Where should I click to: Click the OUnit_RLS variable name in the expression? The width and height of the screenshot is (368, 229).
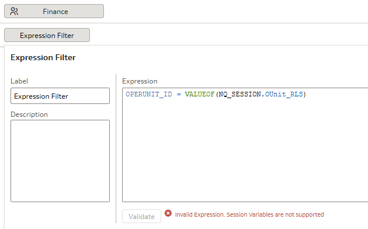[284, 94]
